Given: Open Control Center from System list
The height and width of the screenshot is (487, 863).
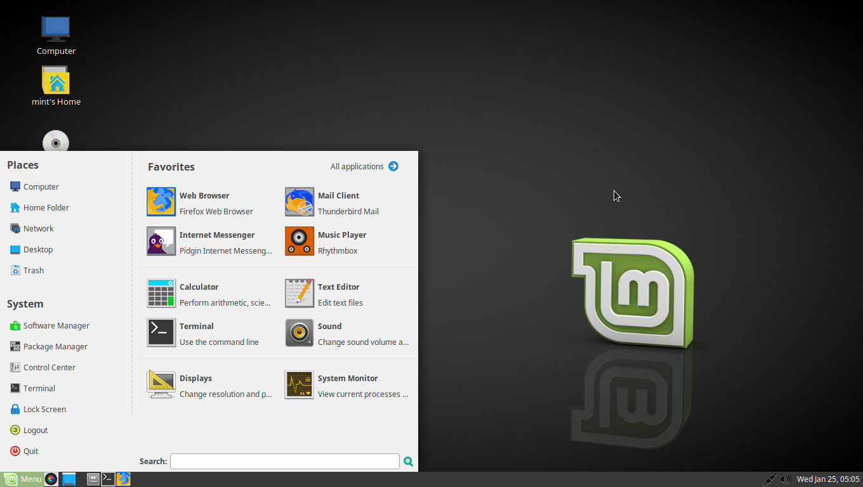Looking at the screenshot, I should [x=43, y=367].
